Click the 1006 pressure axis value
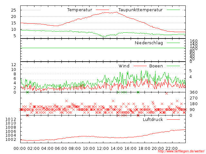Image resolution: width=206 pixels, height=154 pixels. coord(11,131)
